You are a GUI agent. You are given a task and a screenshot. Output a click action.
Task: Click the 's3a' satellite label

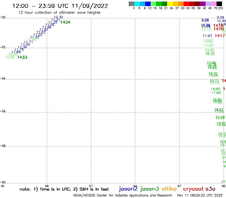point(210,189)
